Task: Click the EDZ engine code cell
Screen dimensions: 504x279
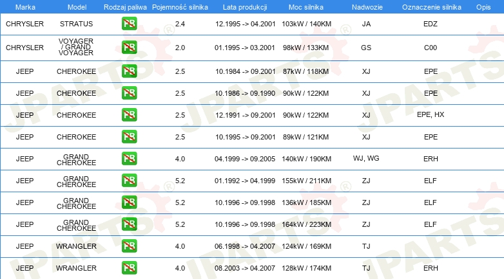Action: tap(431, 24)
